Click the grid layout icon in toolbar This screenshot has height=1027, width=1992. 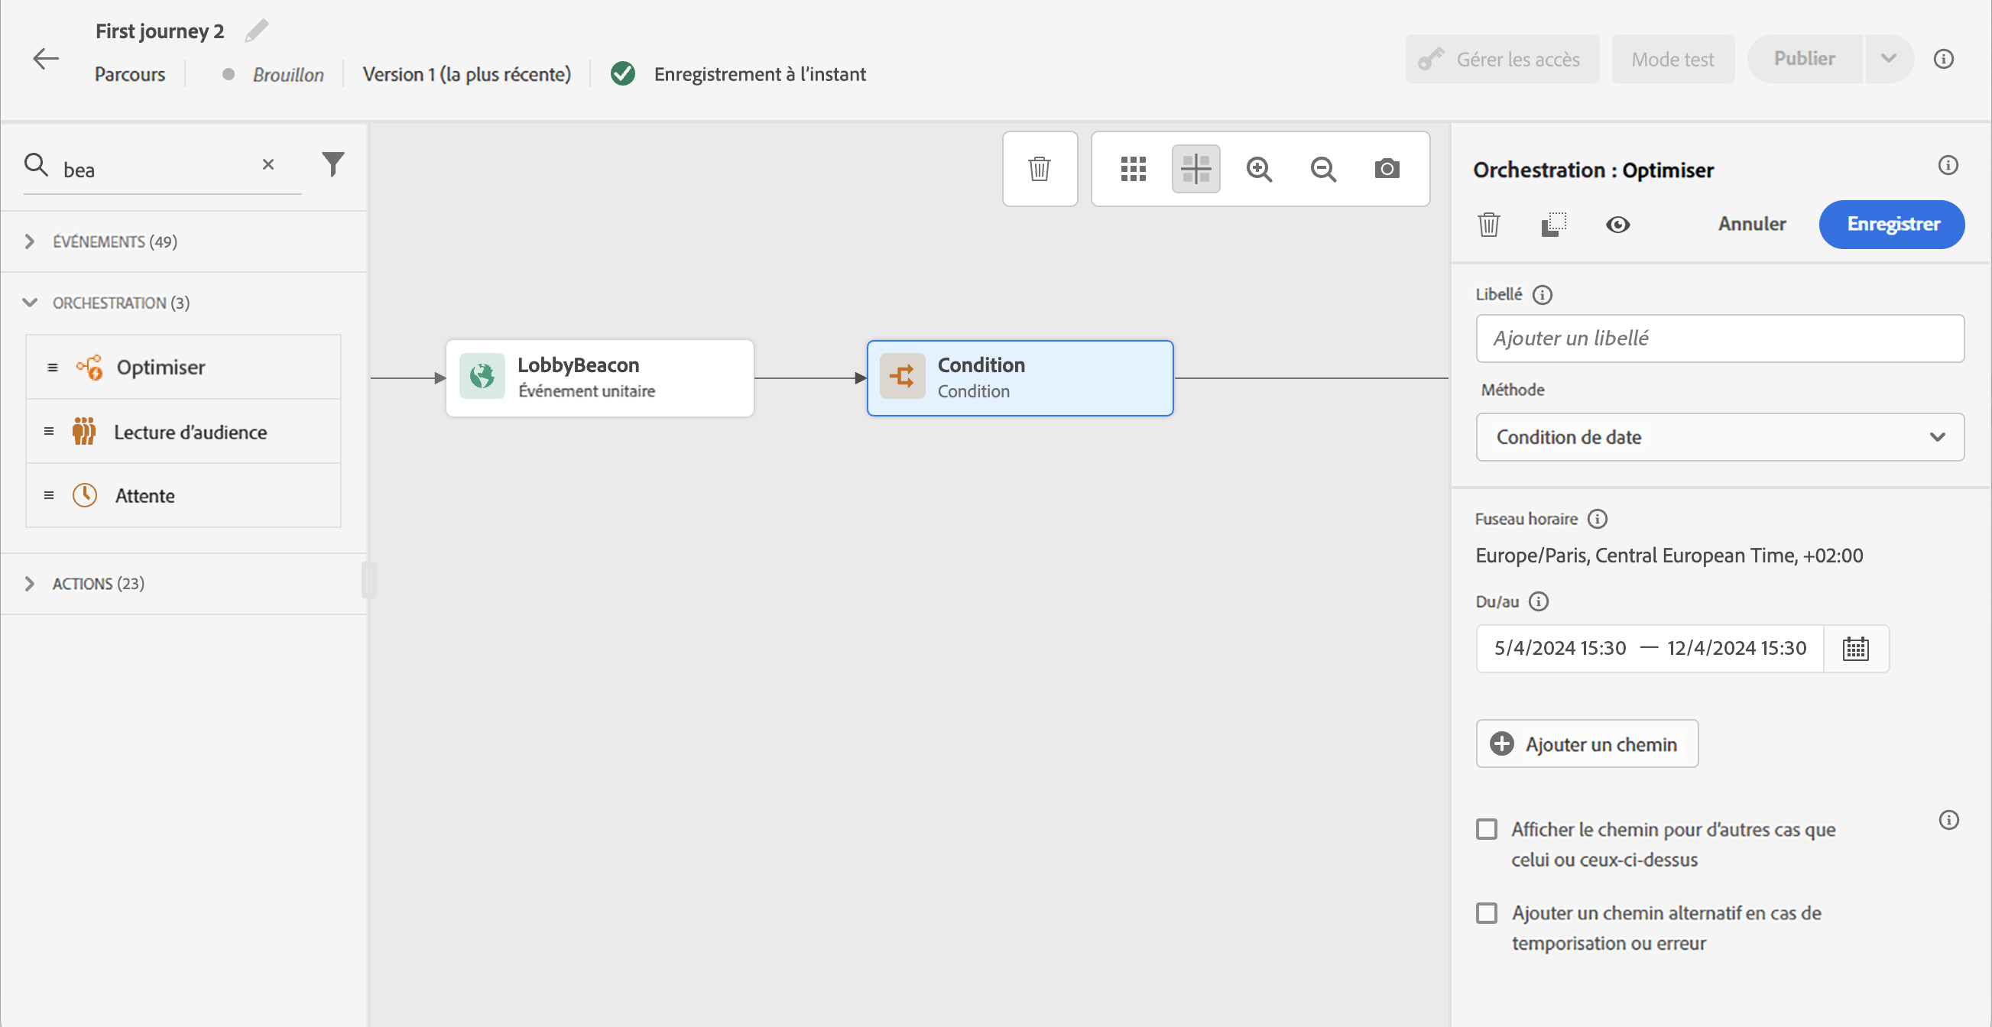(1133, 168)
